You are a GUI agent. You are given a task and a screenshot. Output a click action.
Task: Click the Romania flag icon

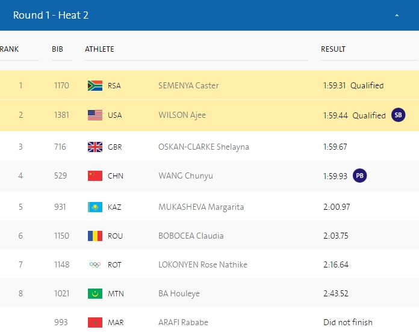[x=95, y=236]
